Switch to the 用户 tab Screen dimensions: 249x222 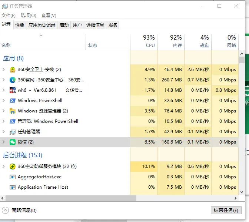click(x=77, y=25)
